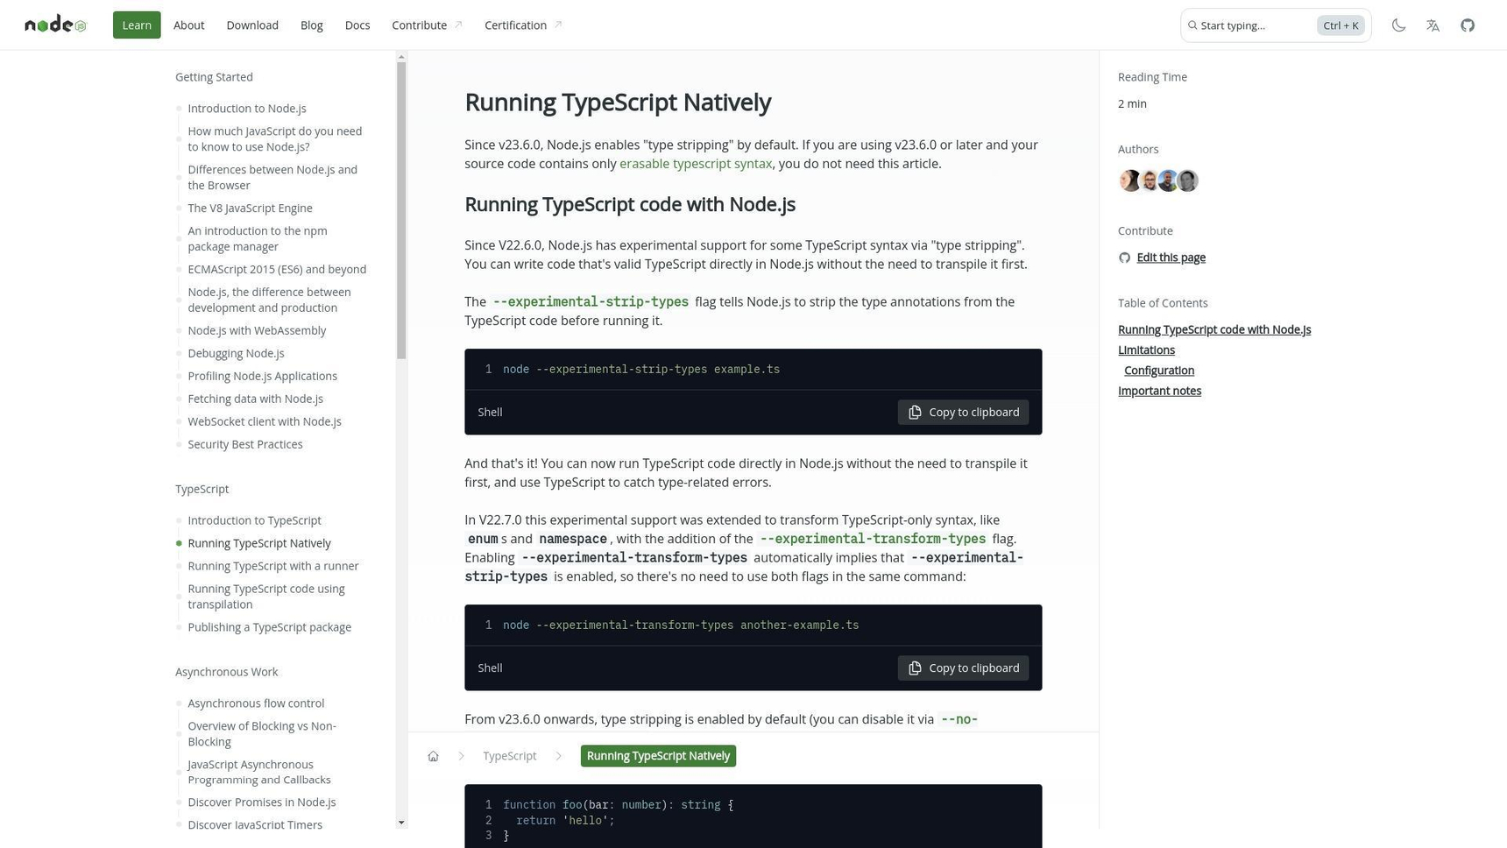Image resolution: width=1507 pixels, height=848 pixels.
Task: Open Asynchronous flow control article
Action: coord(256,703)
